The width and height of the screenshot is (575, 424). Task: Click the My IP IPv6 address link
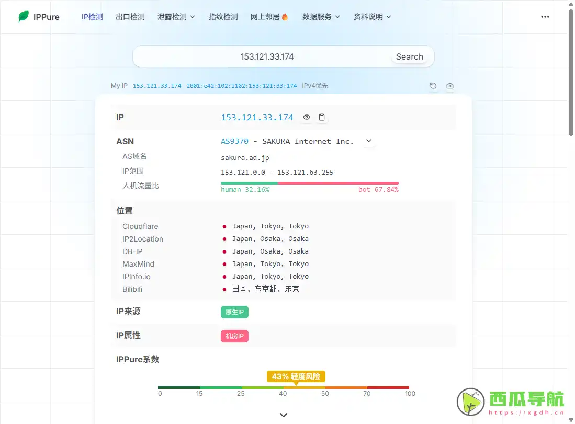pos(242,86)
